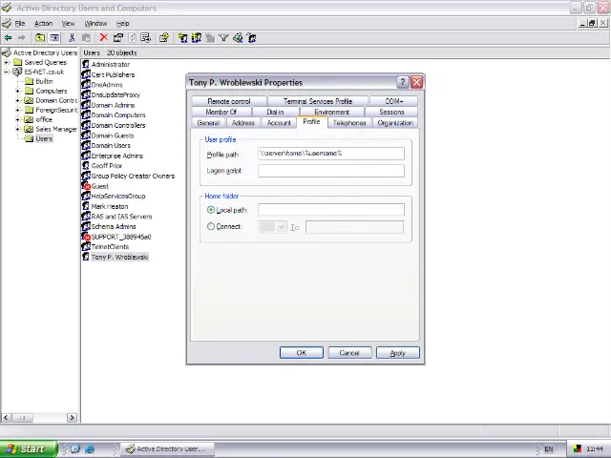Click the system tray colored icon
The width and height of the screenshot is (611, 458).
(x=577, y=449)
